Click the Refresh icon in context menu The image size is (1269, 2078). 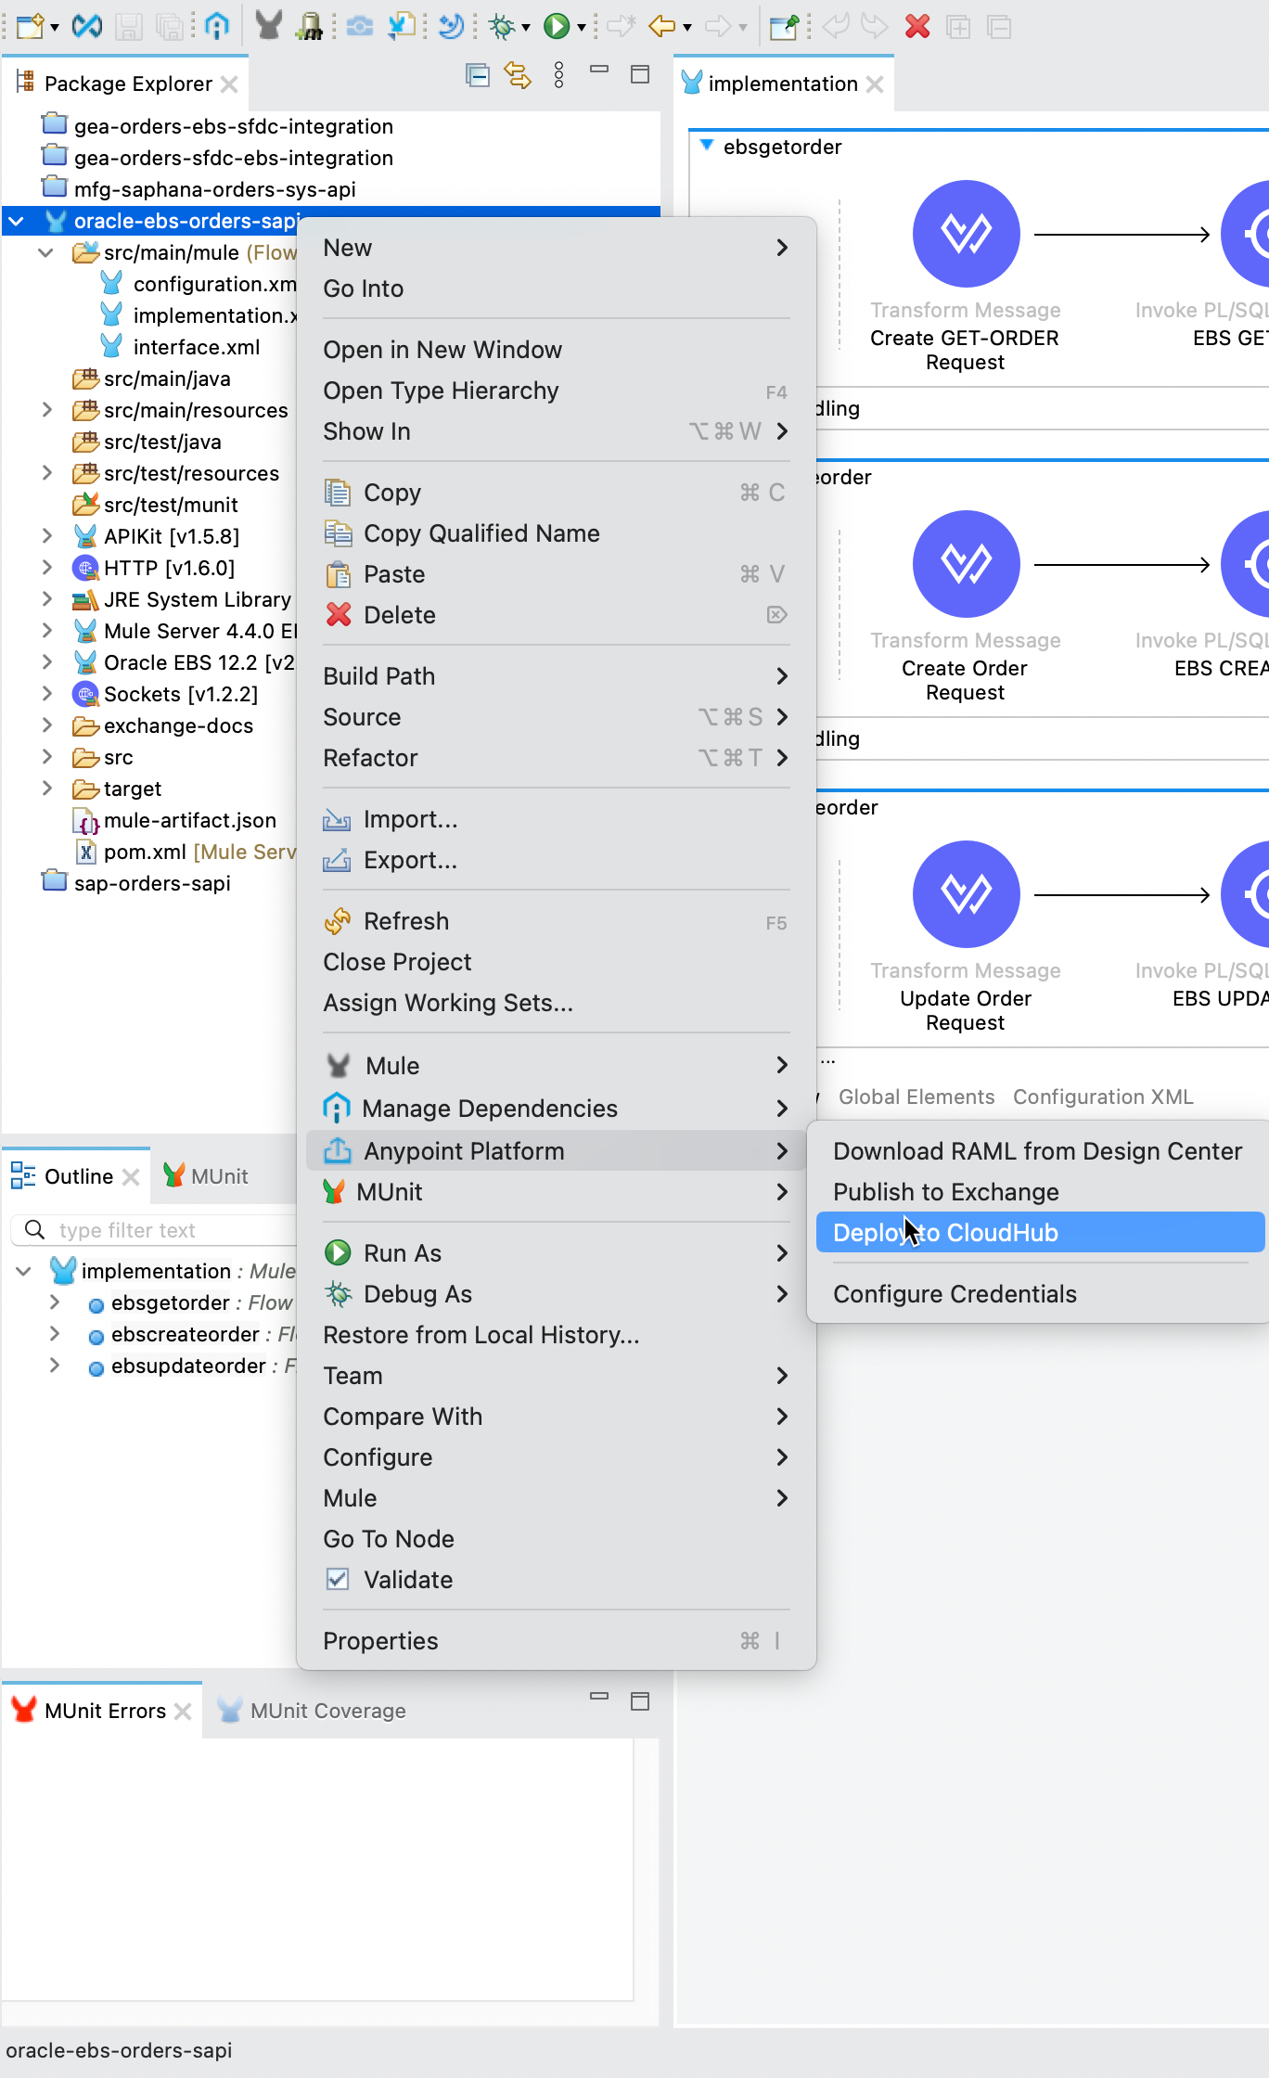pyautogui.click(x=338, y=920)
